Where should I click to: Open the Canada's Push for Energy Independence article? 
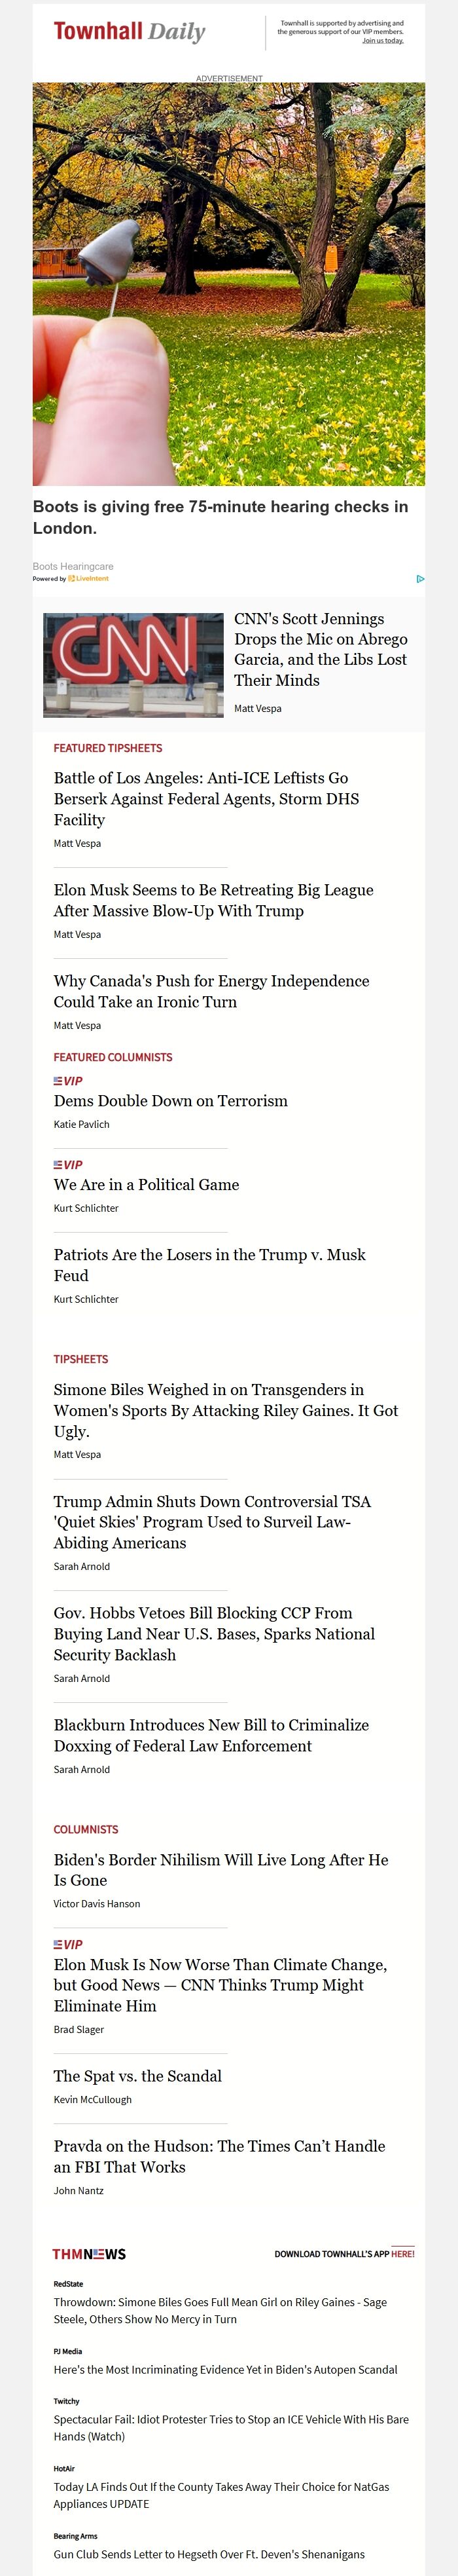click(211, 991)
